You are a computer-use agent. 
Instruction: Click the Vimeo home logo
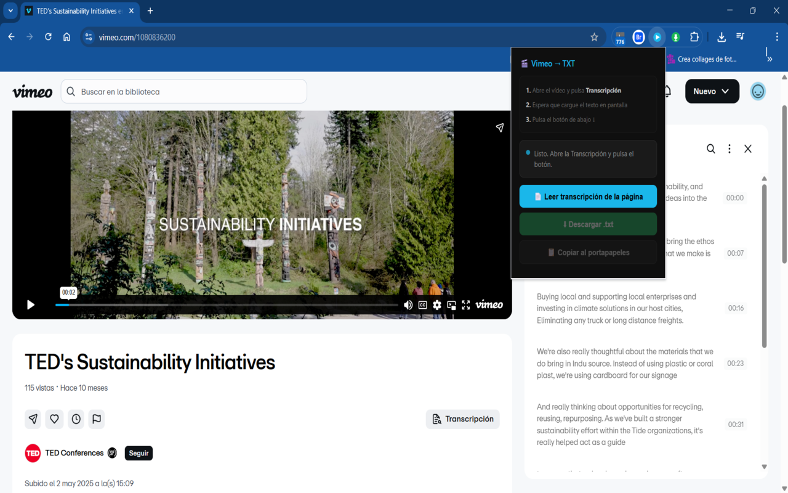click(33, 92)
